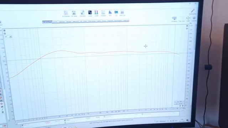The width and height of the screenshot is (228, 128).
Task: Open the Scope window
Action: 90,14
